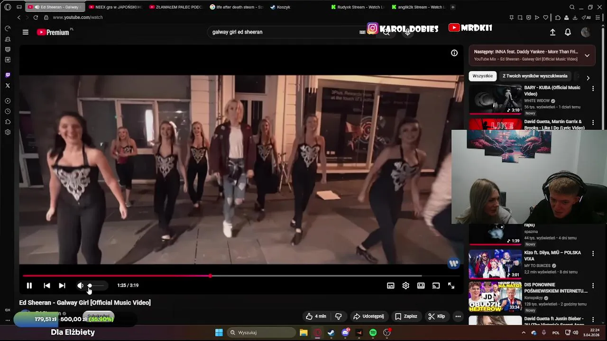Click the Subskrybuj button
The height and width of the screenshot is (341, 607).
coord(98,316)
